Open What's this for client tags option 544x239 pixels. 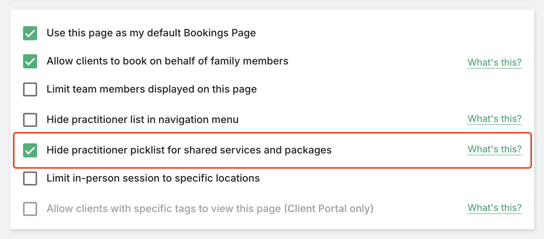click(x=494, y=208)
